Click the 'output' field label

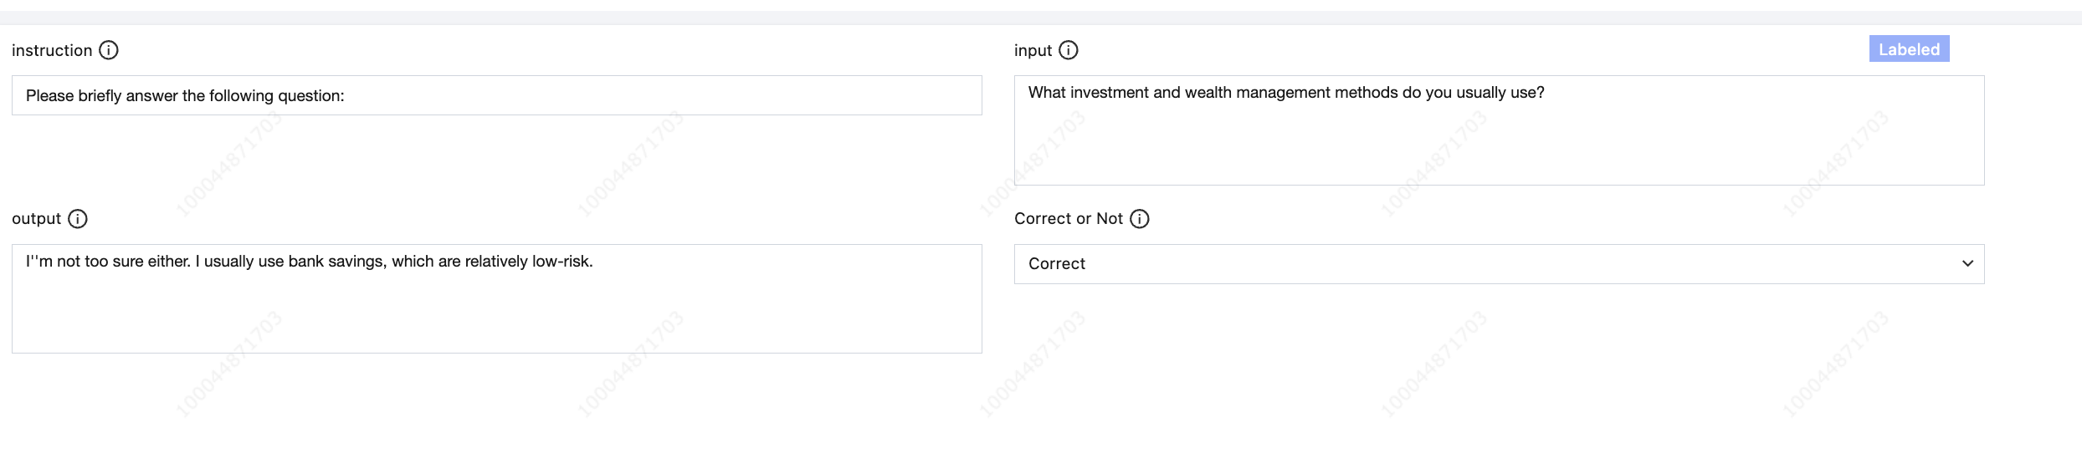pos(36,219)
